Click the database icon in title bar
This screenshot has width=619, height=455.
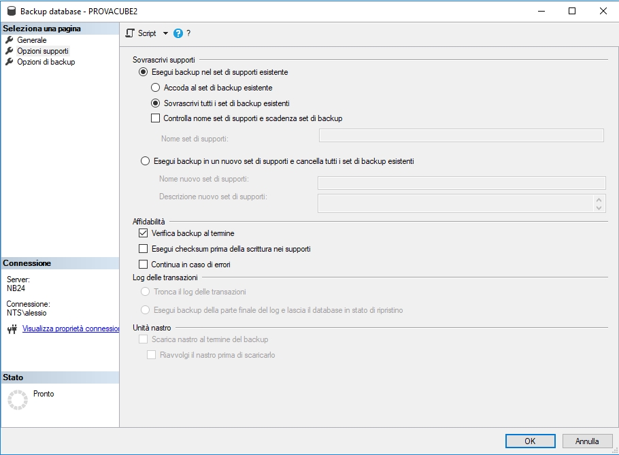click(10, 11)
